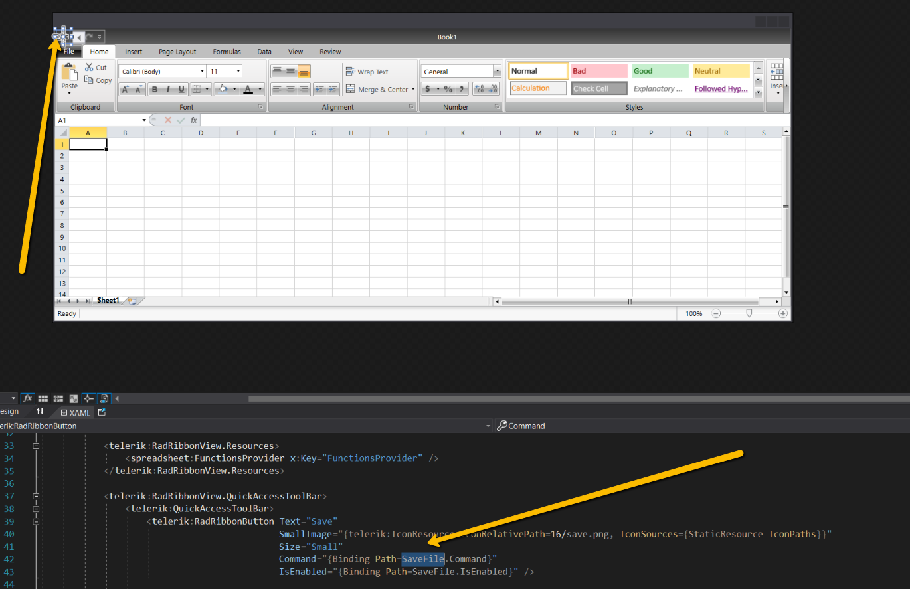Open the Formulas ribbon tab
The image size is (910, 589).
point(227,52)
